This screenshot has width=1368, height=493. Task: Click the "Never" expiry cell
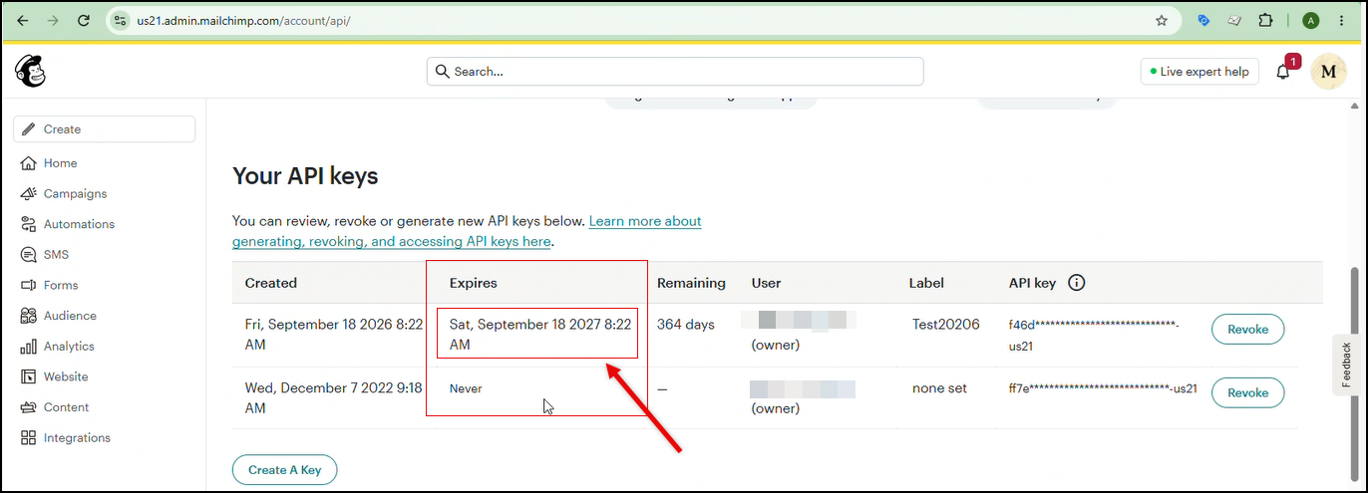[x=466, y=388]
